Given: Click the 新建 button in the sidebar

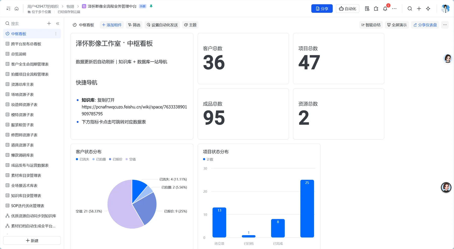Looking at the screenshot, I should click(x=32, y=241).
